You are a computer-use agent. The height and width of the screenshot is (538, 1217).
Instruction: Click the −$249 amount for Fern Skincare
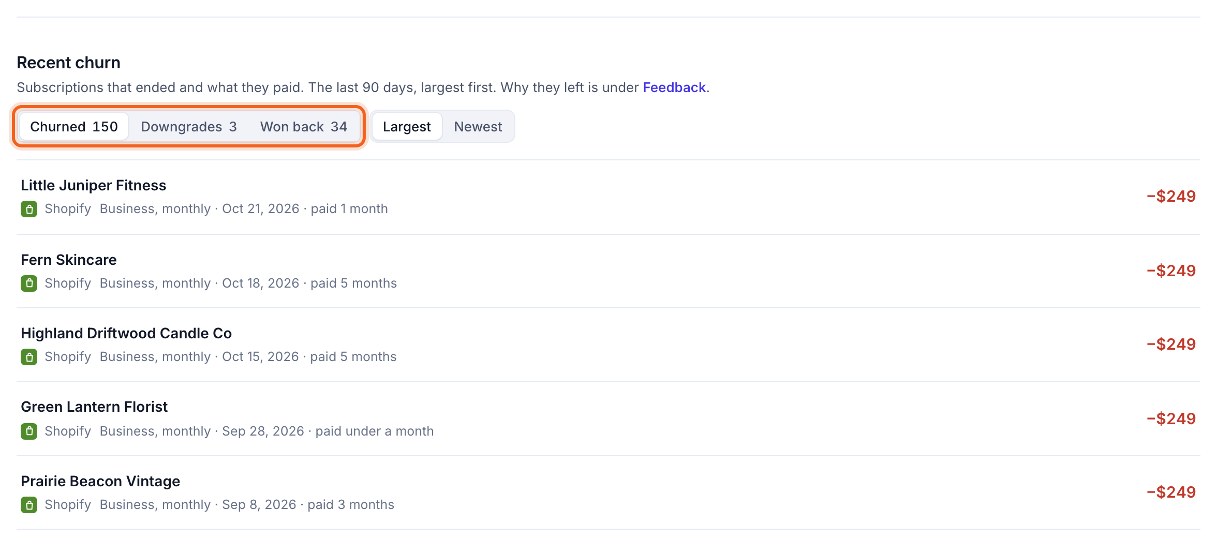[x=1171, y=271]
